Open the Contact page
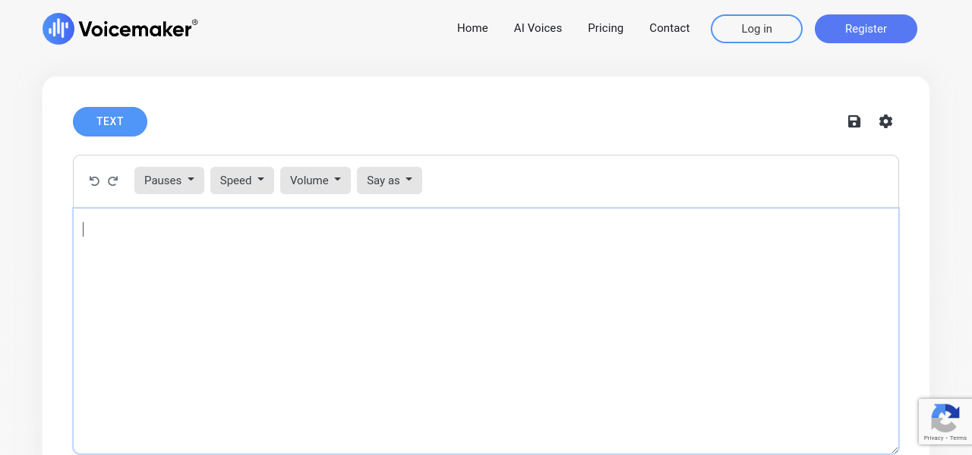This screenshot has height=455, width=972. point(669,28)
